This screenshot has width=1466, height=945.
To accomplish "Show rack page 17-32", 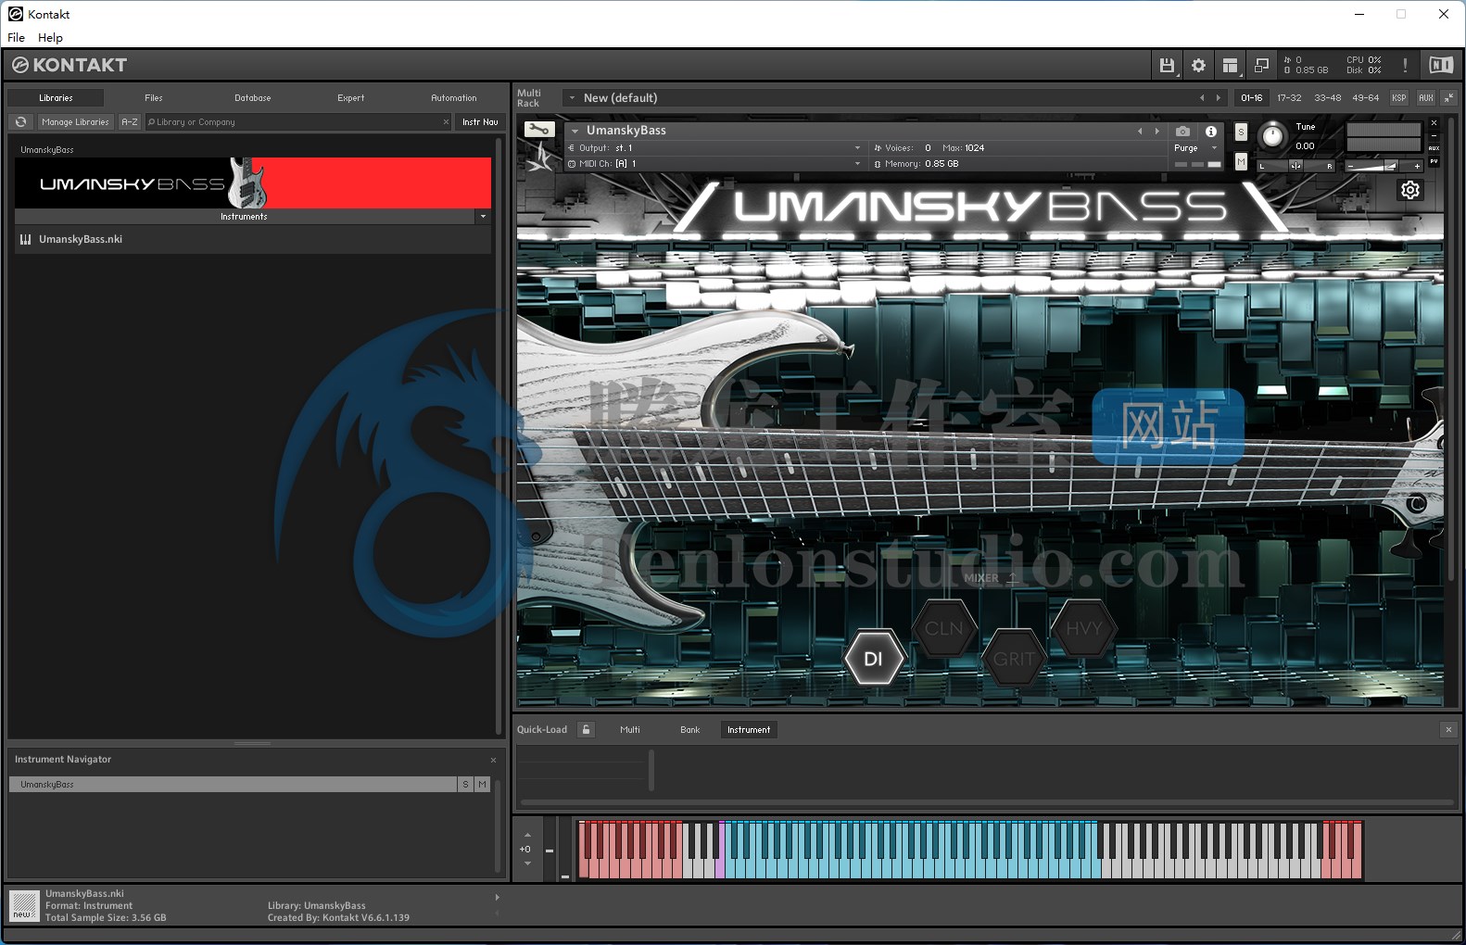I will click(1289, 97).
